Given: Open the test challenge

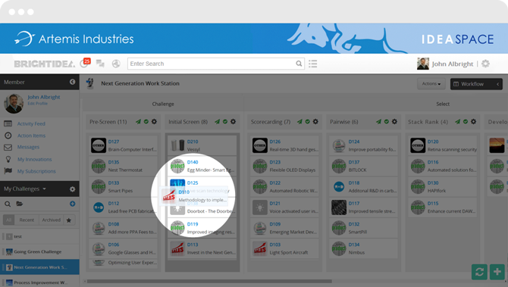Looking at the screenshot, I should click(39, 236).
